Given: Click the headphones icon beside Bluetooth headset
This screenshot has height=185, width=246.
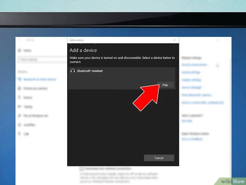Looking at the screenshot, I should [x=72, y=71].
